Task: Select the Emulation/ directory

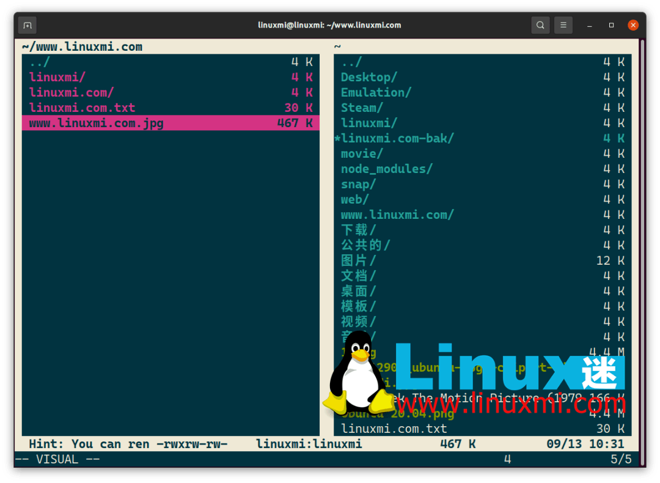Action: click(482, 92)
